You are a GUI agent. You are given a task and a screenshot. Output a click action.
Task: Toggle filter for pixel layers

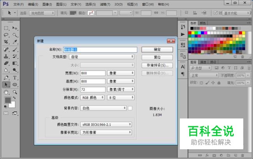(x=216, y=68)
